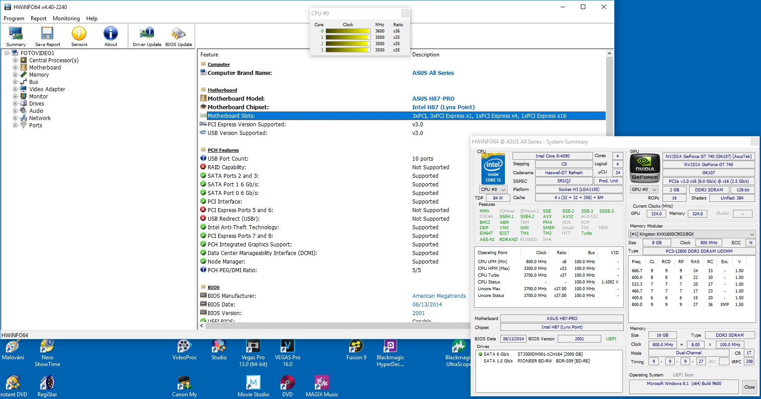761x399 pixels.
Task: Click the Save Report toolbar icon
Action: point(47,36)
